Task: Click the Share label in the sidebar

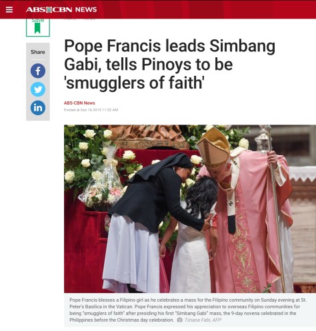Action: [x=38, y=52]
